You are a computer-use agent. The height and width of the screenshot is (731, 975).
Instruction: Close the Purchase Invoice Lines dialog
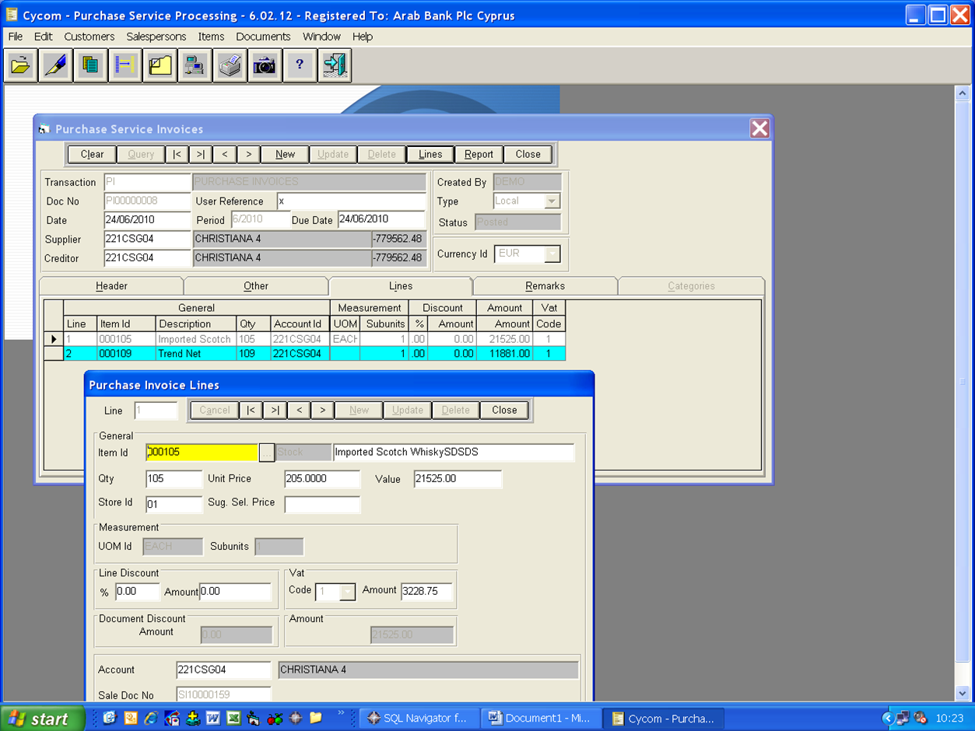503,410
